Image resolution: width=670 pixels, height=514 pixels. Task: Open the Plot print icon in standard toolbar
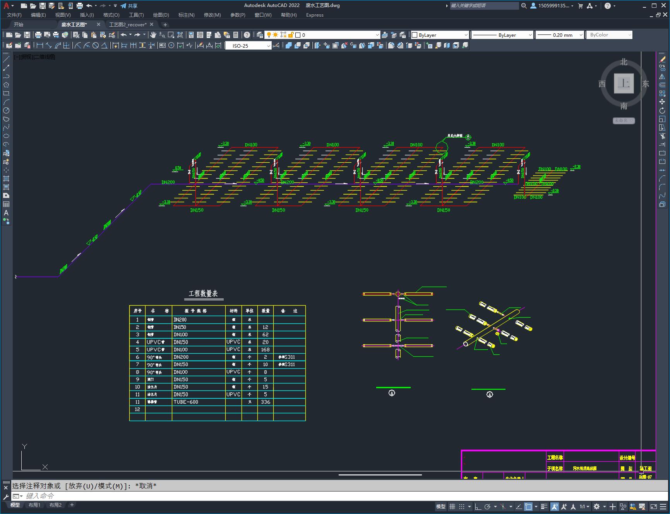coord(38,35)
